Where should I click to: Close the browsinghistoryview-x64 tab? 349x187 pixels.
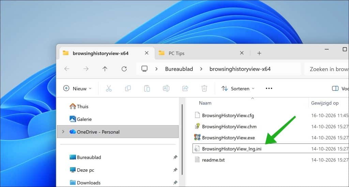[x=147, y=53]
